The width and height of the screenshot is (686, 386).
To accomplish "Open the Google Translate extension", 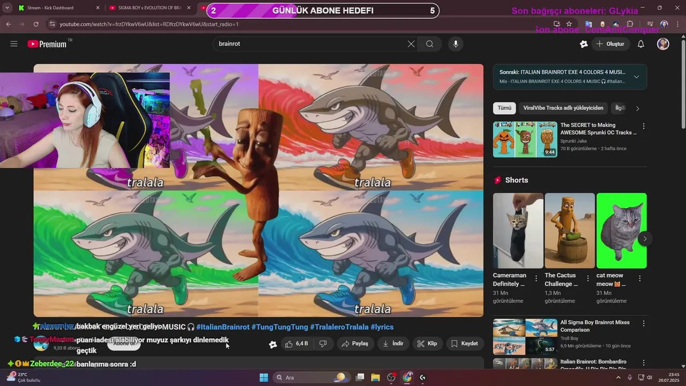I will tap(588, 24).
